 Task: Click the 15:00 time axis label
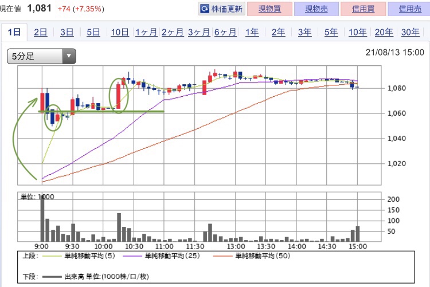[x=358, y=246]
